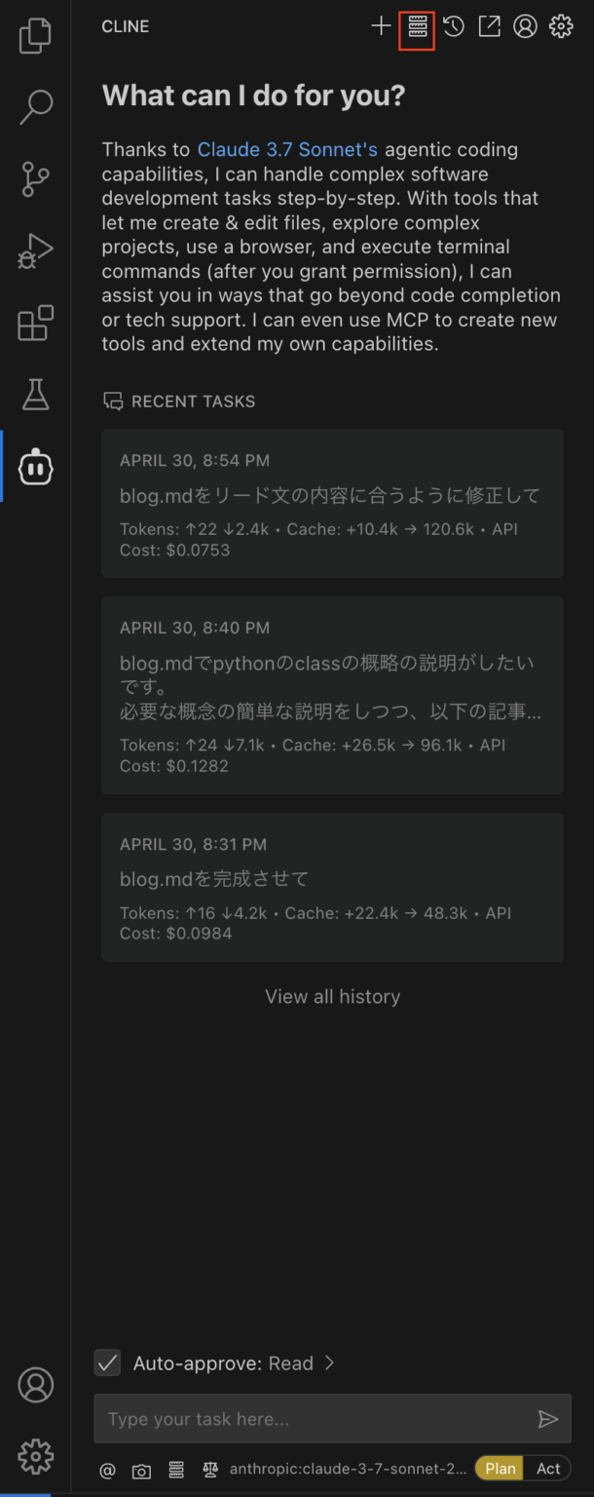Viewport: 594px width, 1497px height.
Task: Open the MCP Servers panel
Action: tap(417, 26)
